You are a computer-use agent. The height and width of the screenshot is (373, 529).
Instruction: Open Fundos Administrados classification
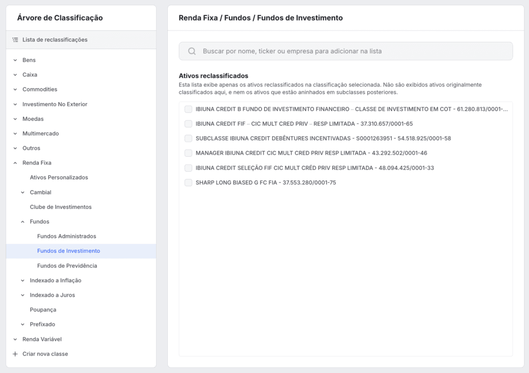point(67,236)
